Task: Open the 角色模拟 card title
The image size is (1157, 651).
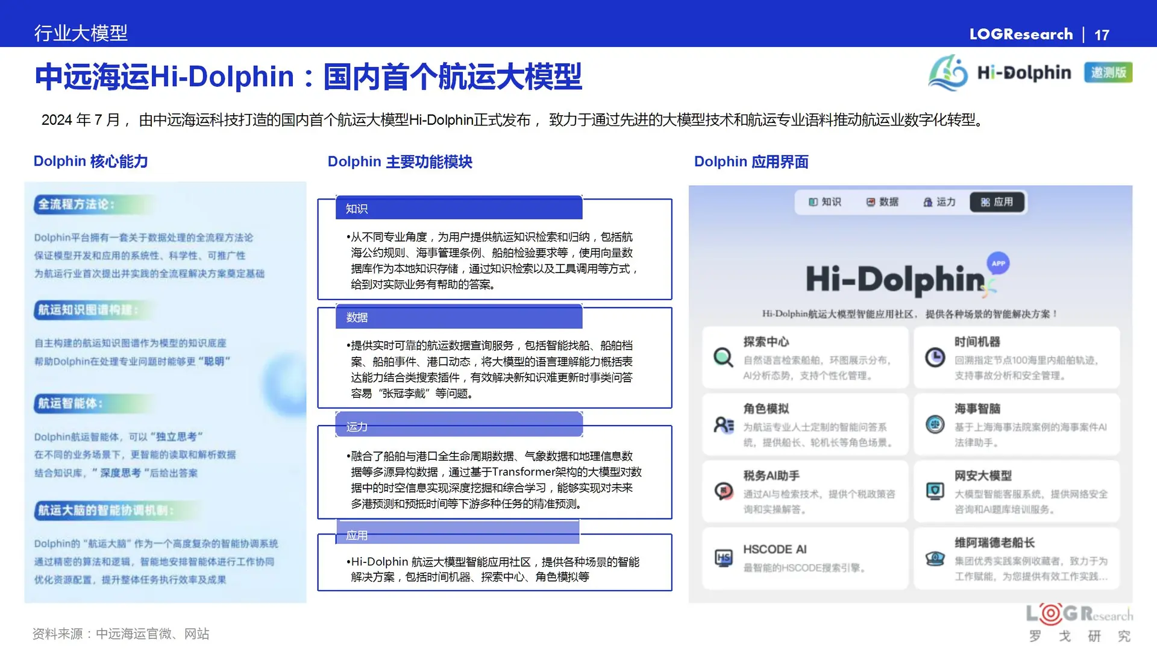Action: pos(766,409)
